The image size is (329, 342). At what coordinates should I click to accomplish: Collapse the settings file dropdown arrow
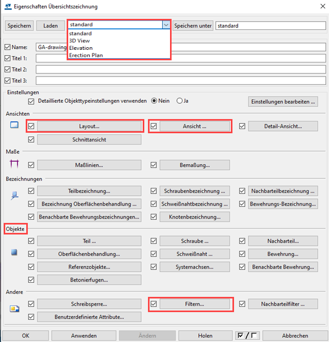pos(166,25)
